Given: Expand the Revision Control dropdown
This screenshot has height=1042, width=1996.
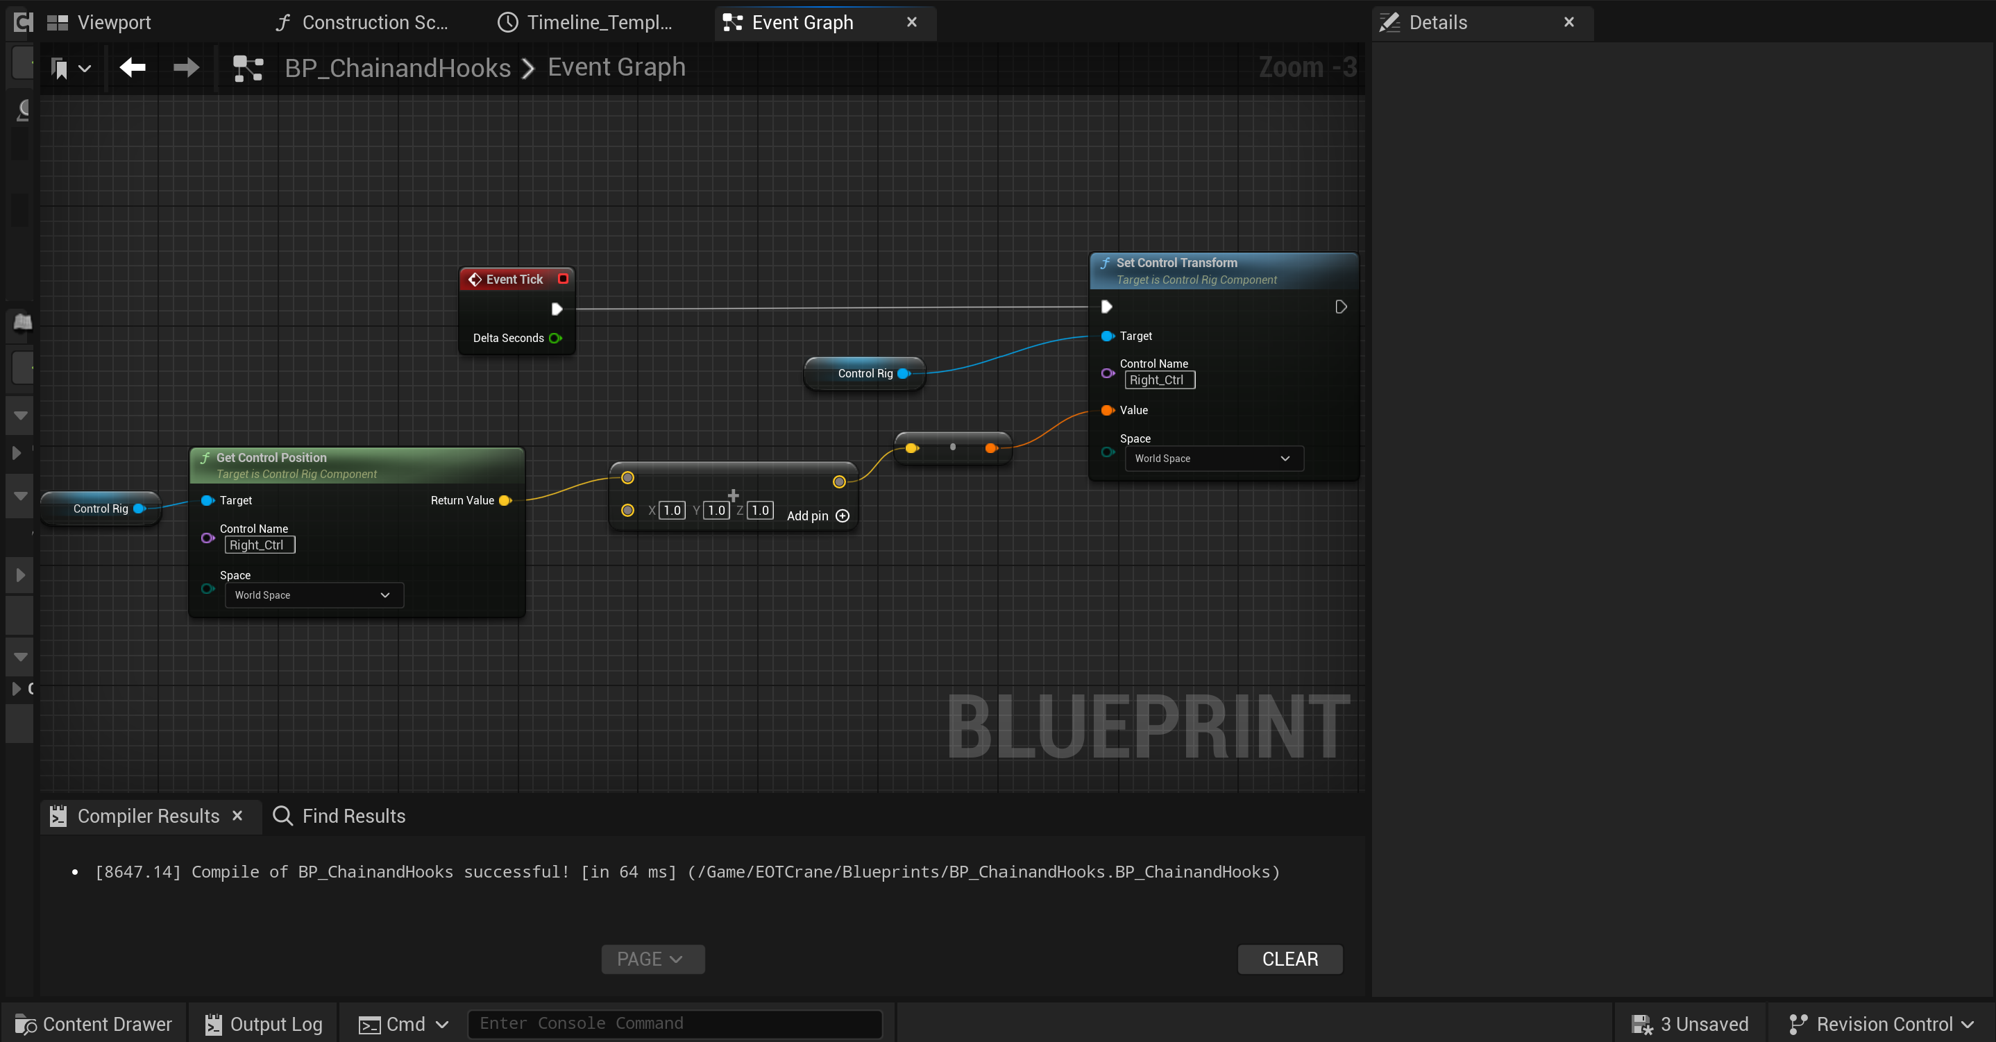Looking at the screenshot, I should 1881,1023.
